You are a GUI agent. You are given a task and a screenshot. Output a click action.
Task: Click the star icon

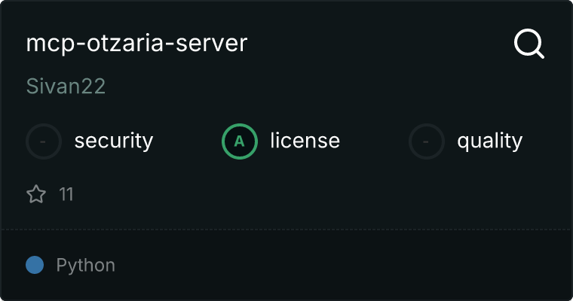pos(36,195)
